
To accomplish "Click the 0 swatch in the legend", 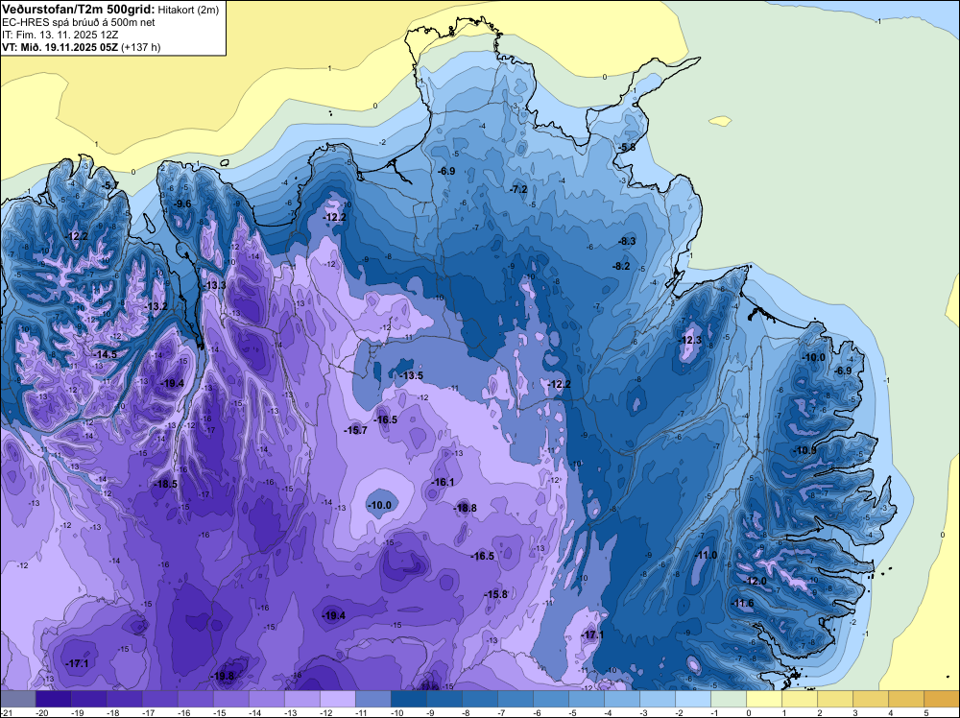I will click(763, 699).
